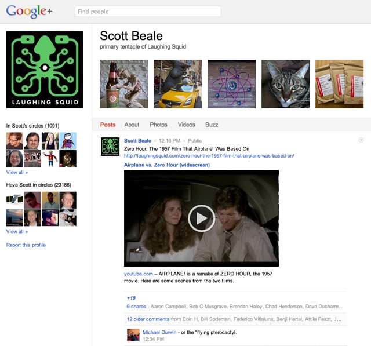Open the post options dropdown arrow

coord(361,140)
